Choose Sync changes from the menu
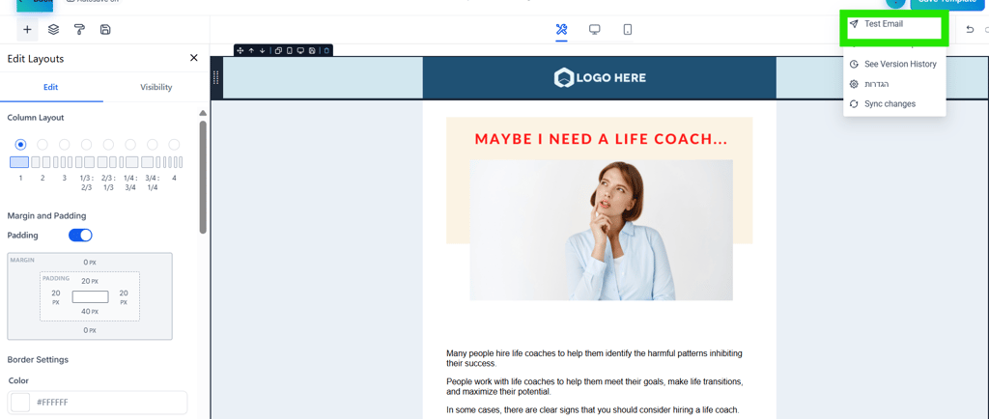Viewport: 989px width, 419px height. (x=894, y=104)
